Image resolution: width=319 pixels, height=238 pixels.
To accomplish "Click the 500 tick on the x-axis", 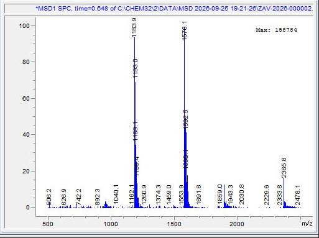I will pyautogui.click(x=48, y=224).
